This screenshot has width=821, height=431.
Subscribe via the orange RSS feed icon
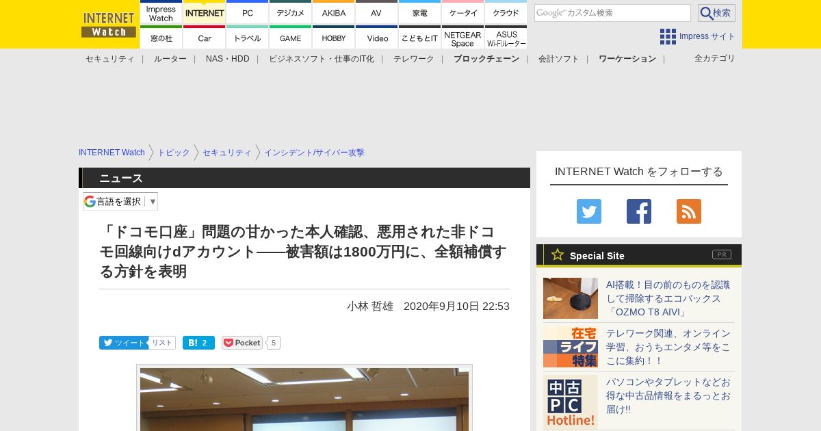click(689, 211)
